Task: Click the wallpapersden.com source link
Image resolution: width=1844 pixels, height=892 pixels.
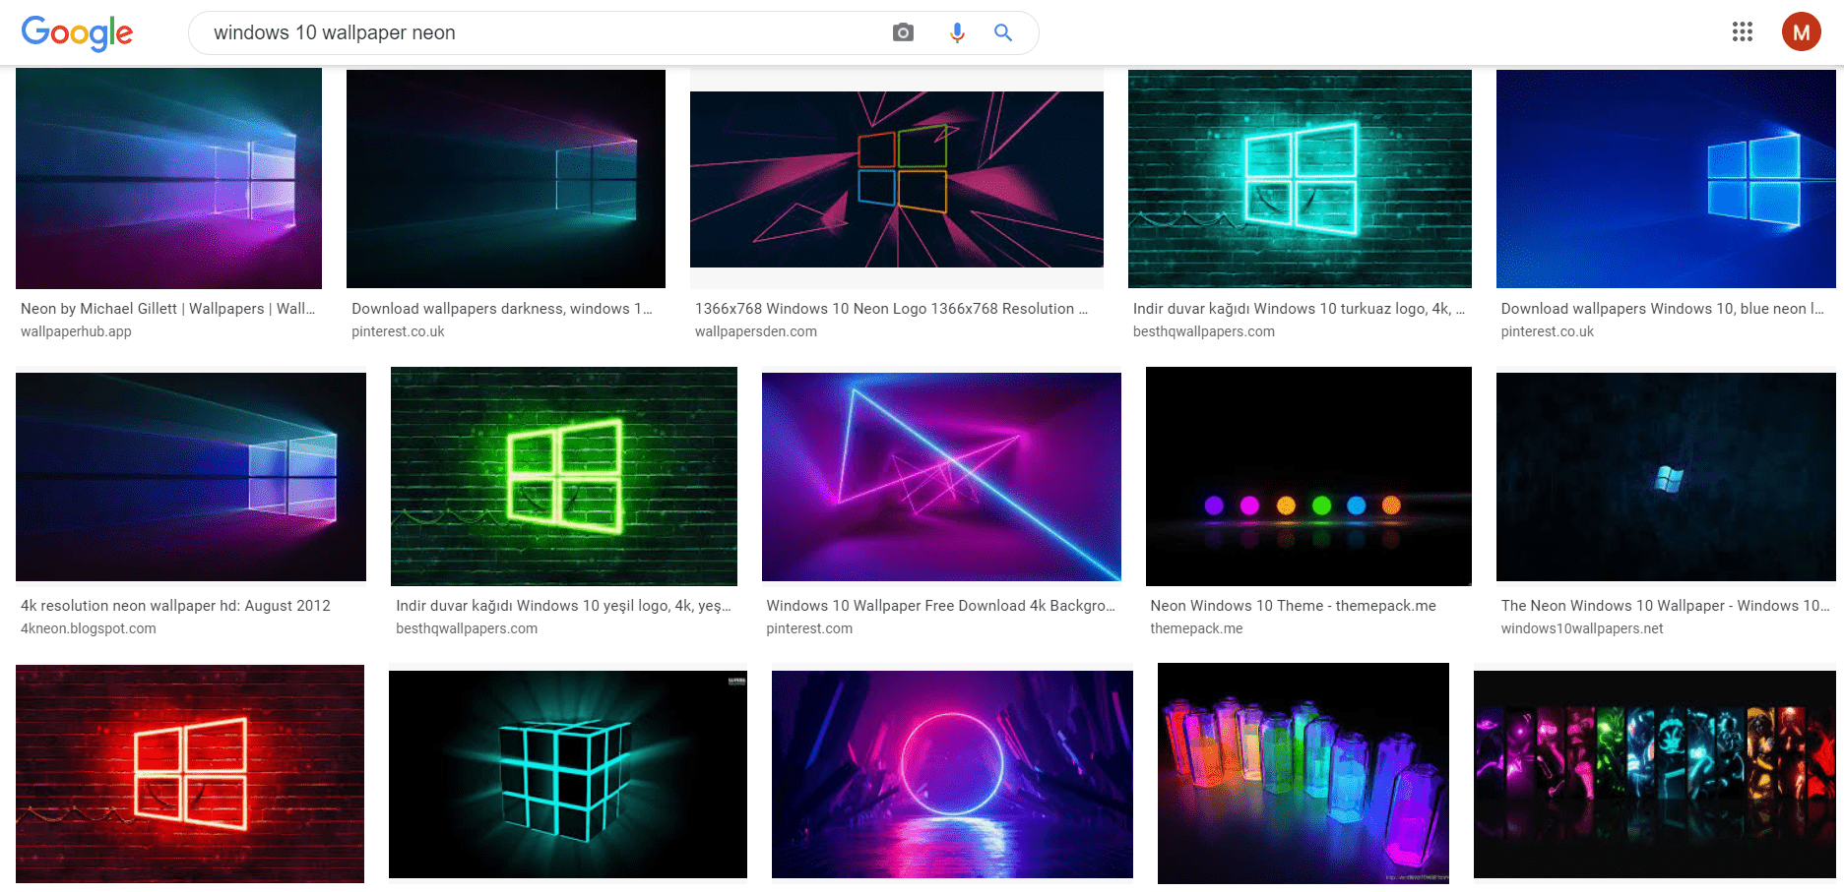Action: click(x=756, y=331)
